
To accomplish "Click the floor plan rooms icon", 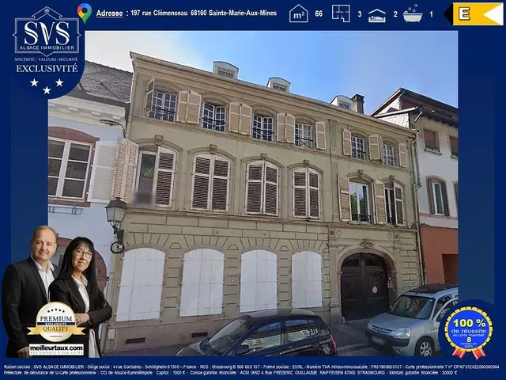I will 341,13.
